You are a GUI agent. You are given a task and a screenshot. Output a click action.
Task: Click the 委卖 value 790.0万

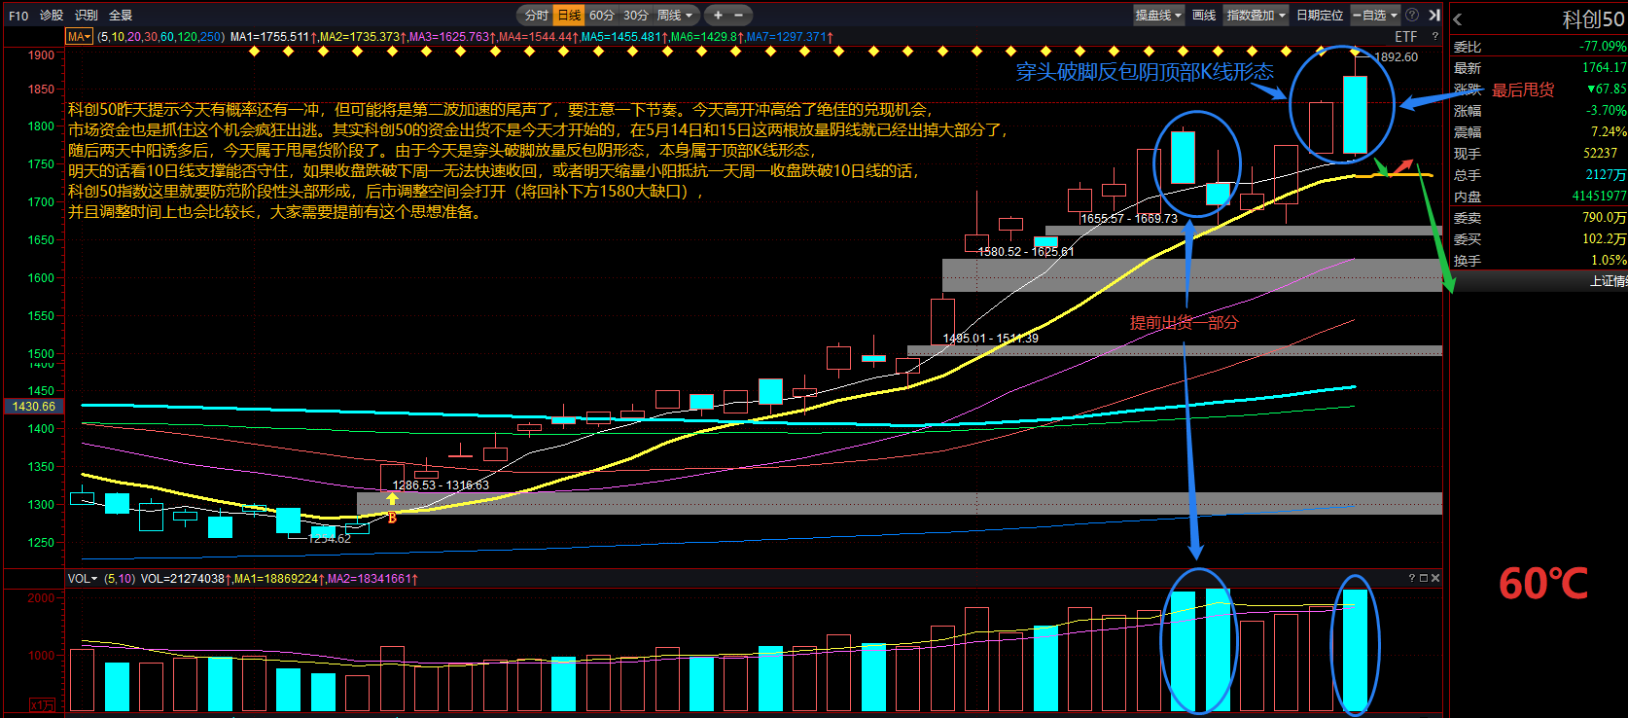1604,218
